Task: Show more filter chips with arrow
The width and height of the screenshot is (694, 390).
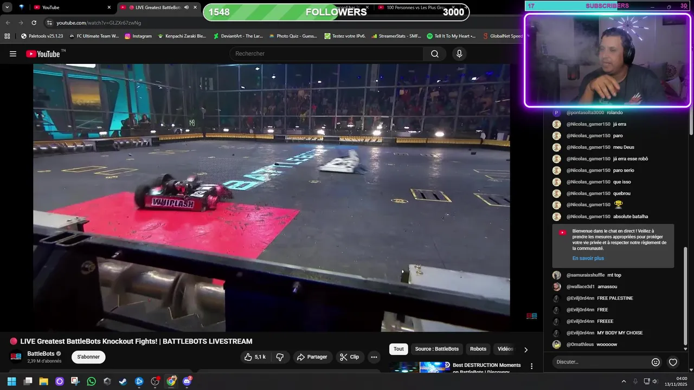Action: click(x=525, y=349)
